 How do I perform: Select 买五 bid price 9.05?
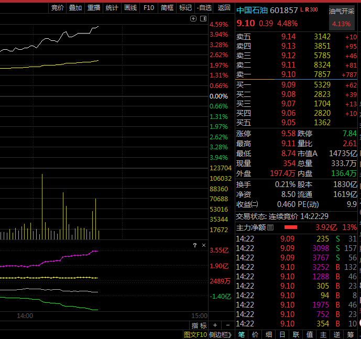coord(289,123)
